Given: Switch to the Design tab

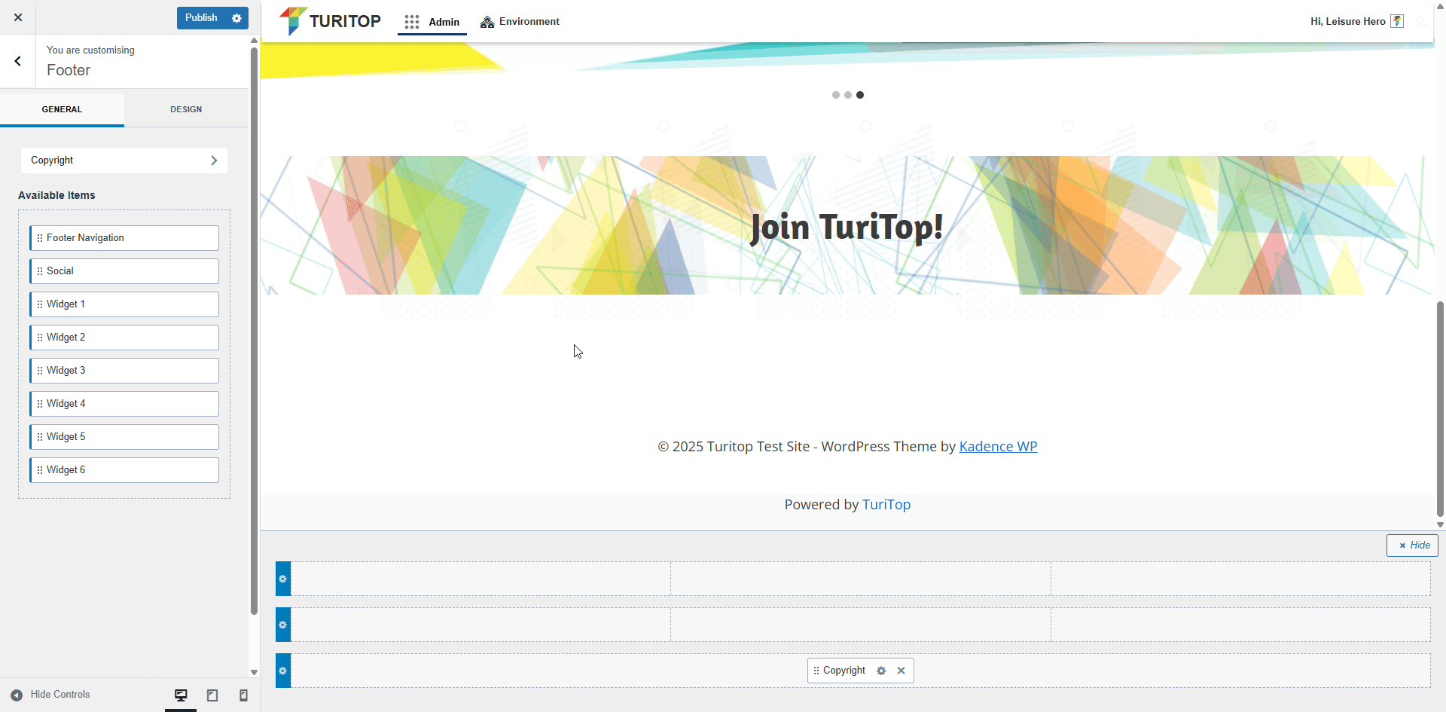Looking at the screenshot, I should click(x=186, y=109).
